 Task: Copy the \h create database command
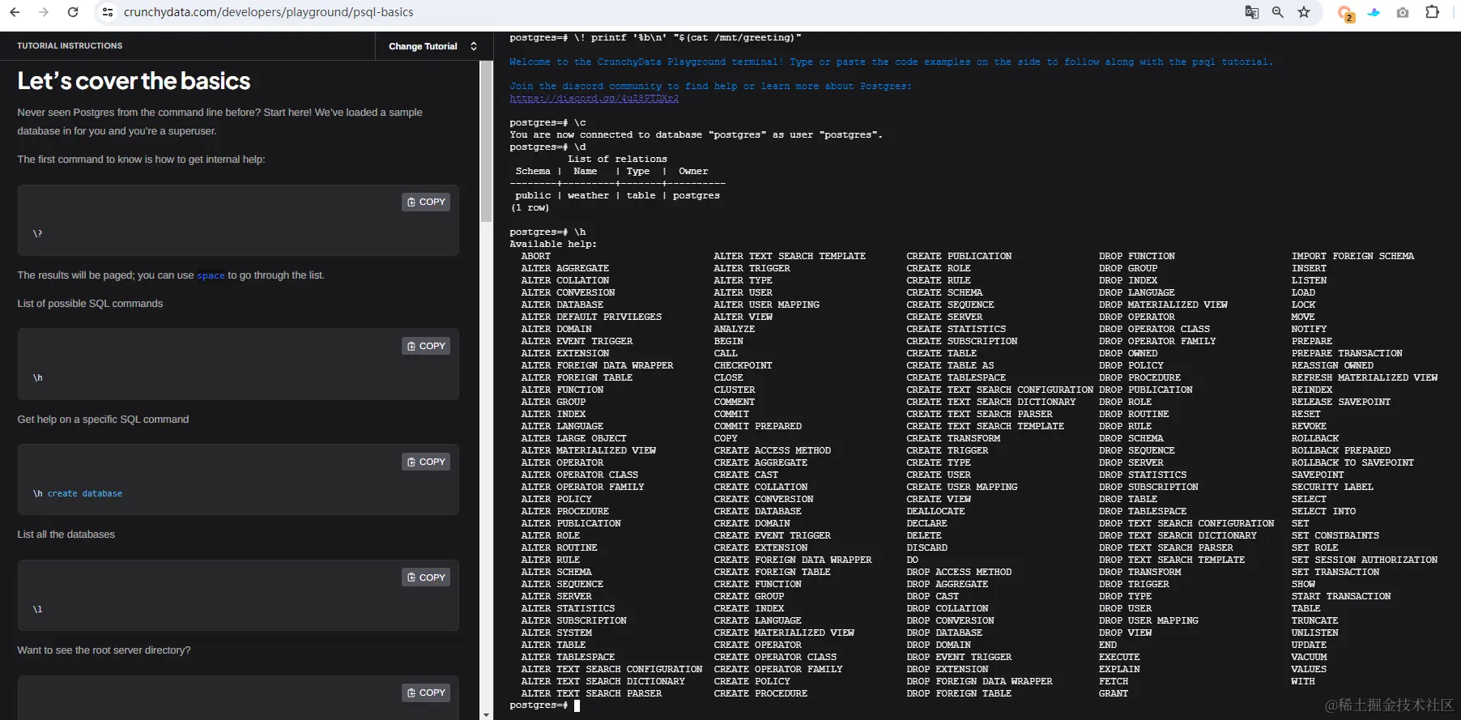point(426,462)
